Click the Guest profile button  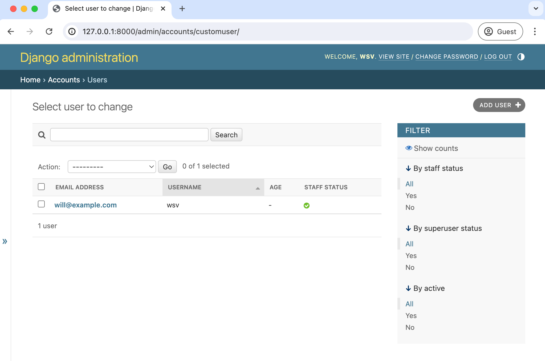coord(500,31)
